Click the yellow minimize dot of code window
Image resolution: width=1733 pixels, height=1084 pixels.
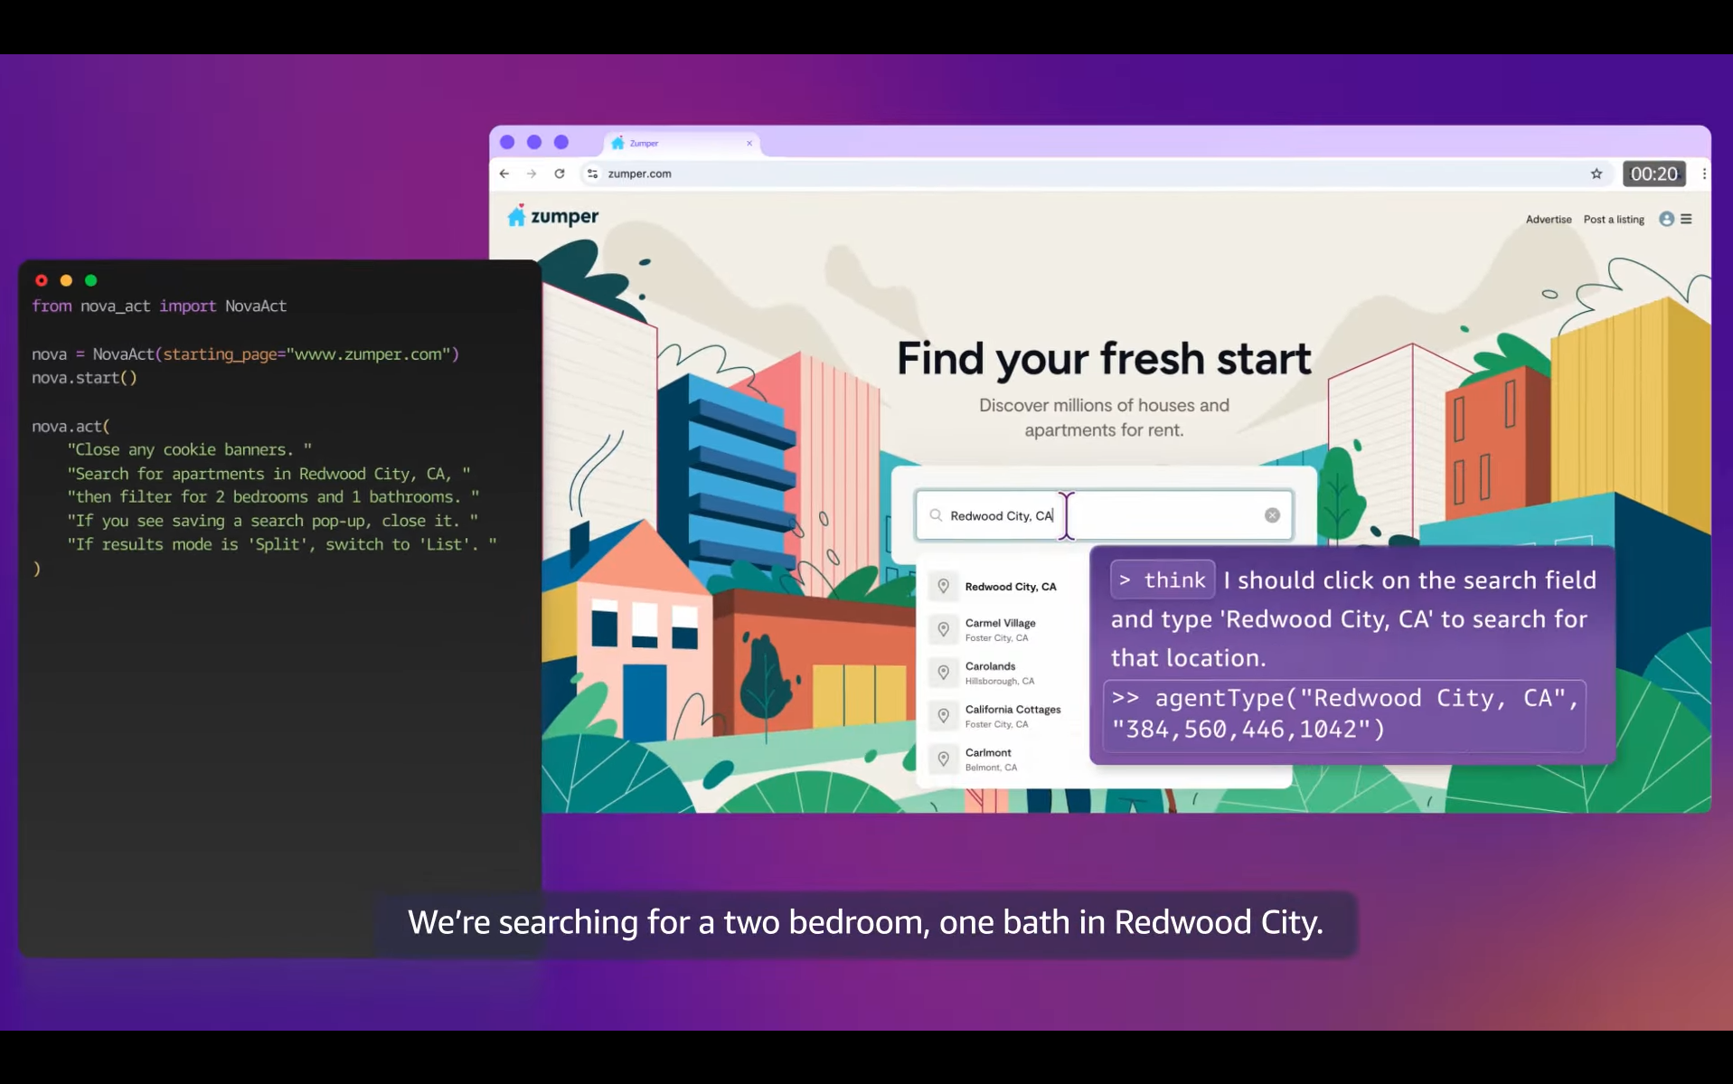click(66, 280)
